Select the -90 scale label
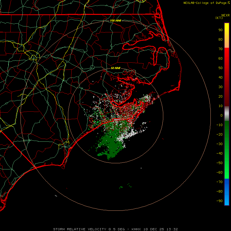 tap(219, 201)
